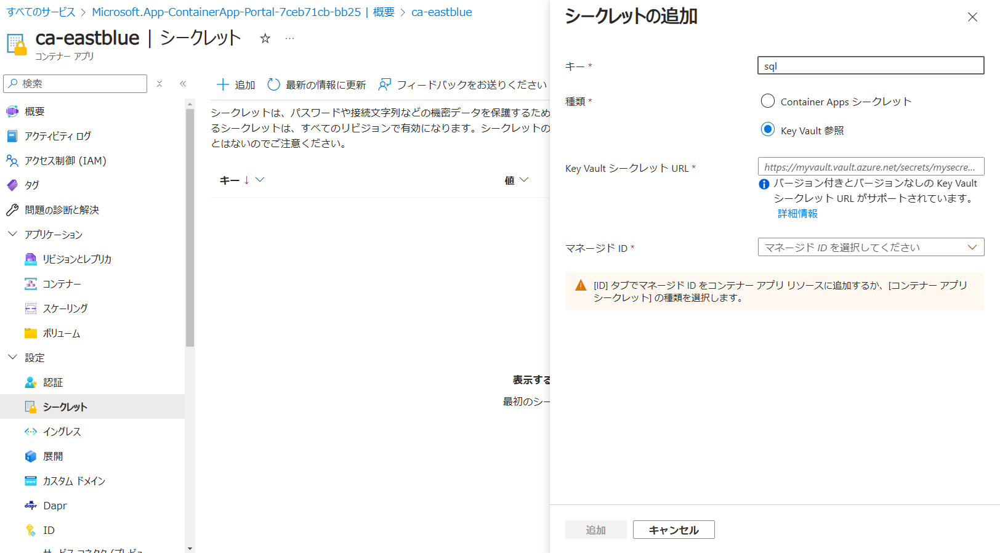Click the 概要 overview icon in sidebar
The height and width of the screenshot is (553, 1000).
pos(12,111)
